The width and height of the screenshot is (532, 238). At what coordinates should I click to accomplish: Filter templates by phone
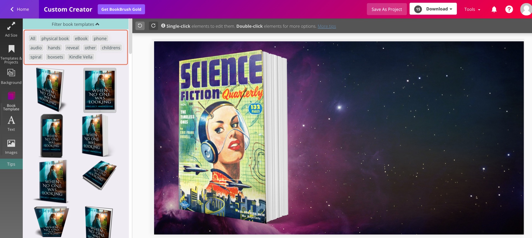[x=100, y=38]
